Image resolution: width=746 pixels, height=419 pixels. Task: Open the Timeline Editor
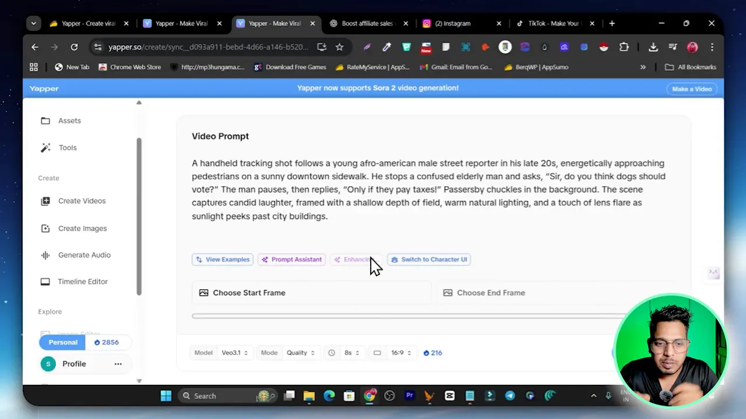pos(82,281)
